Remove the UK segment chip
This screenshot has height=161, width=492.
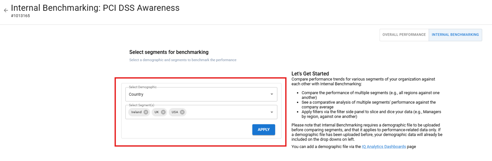pos(163,112)
